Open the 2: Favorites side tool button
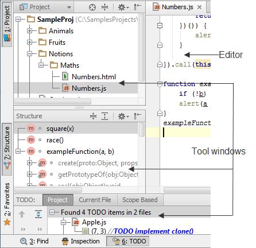Viewport: 256px width, 248px height. coord(7,204)
